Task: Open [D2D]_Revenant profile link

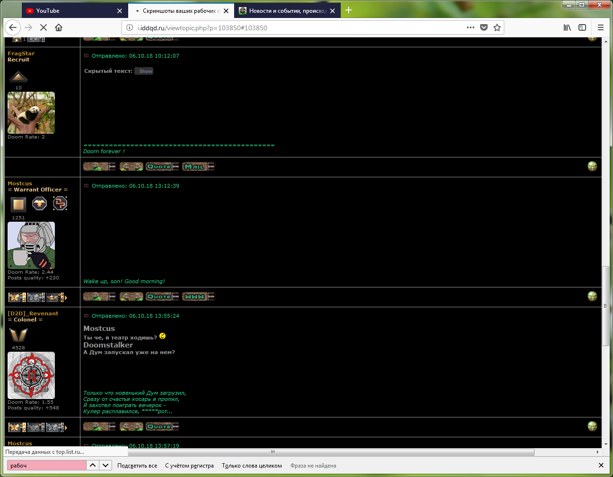Action: point(33,313)
